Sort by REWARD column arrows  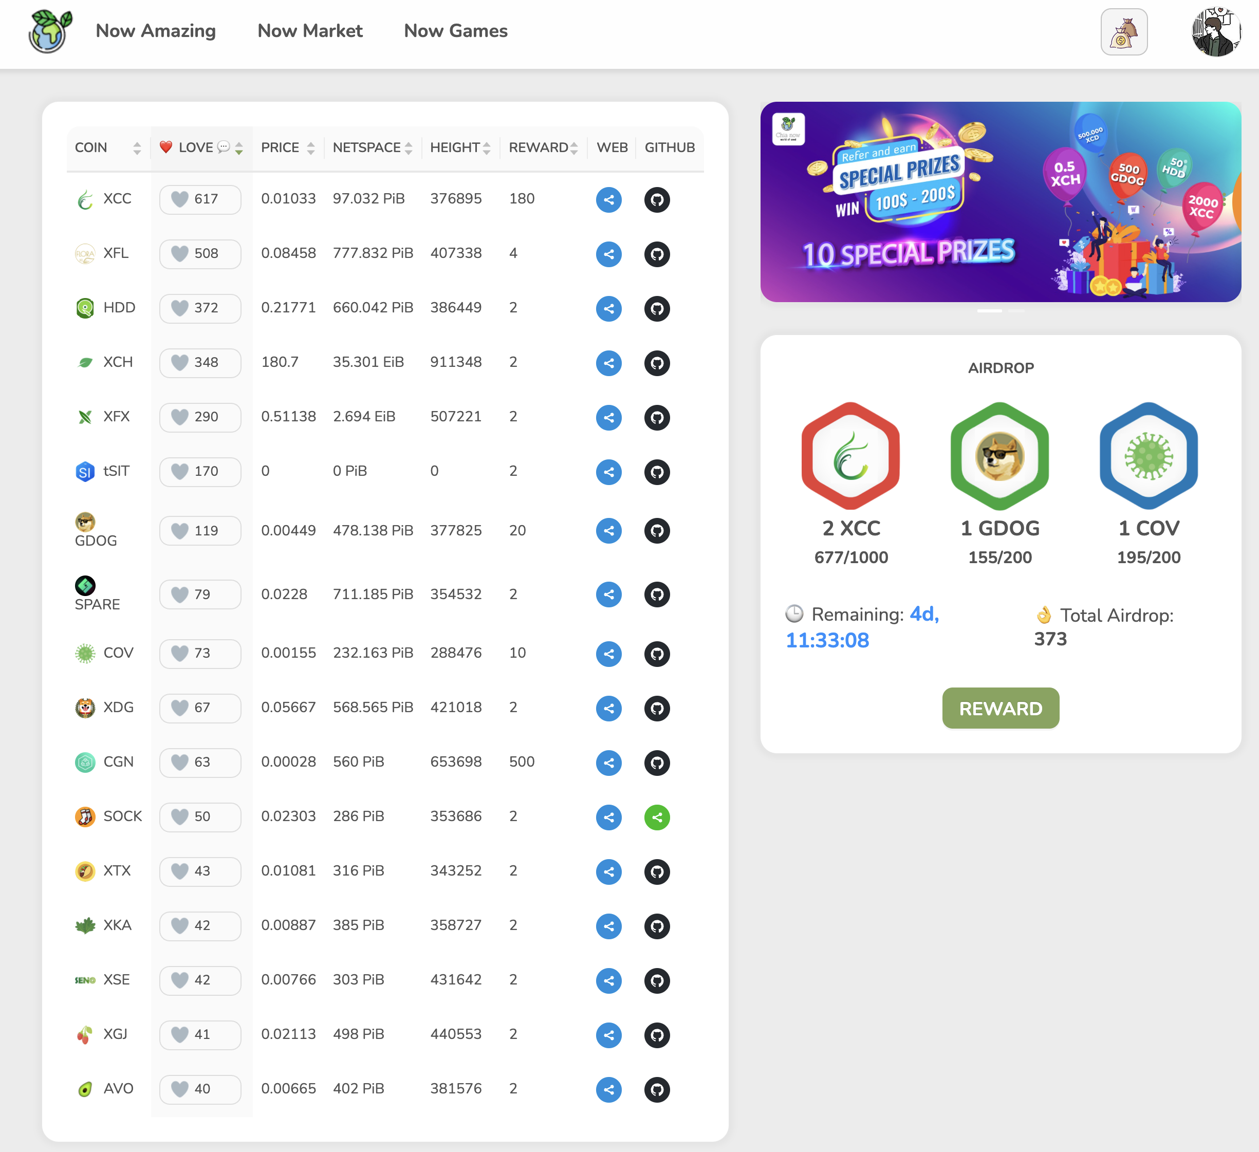click(x=574, y=148)
